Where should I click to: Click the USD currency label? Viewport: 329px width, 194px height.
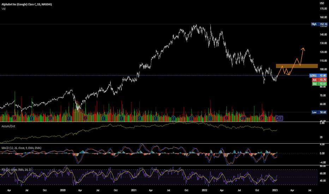[x=322, y=3]
